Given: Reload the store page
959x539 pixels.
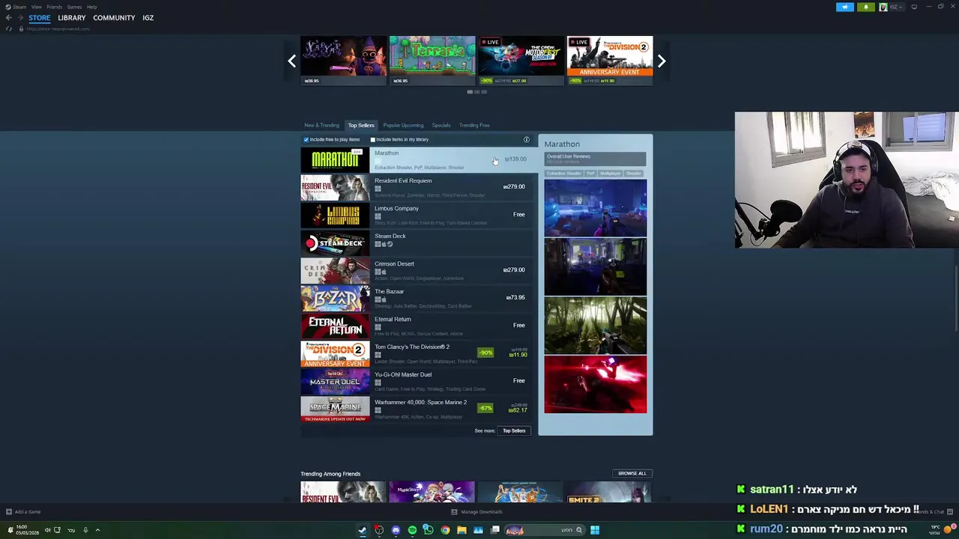Looking at the screenshot, I should tap(9, 28).
